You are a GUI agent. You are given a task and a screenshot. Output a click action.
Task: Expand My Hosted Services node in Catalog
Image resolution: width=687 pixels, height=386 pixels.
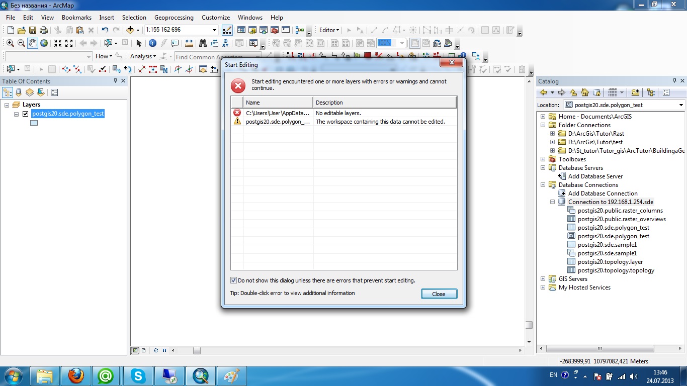coord(543,287)
